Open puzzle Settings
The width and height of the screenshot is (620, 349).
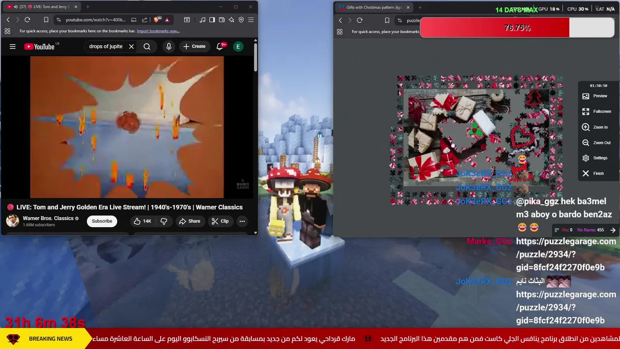[595, 158]
